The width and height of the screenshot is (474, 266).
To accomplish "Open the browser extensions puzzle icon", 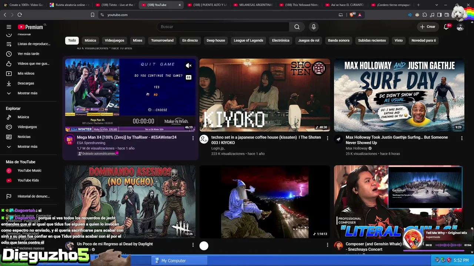I will click(425, 15).
